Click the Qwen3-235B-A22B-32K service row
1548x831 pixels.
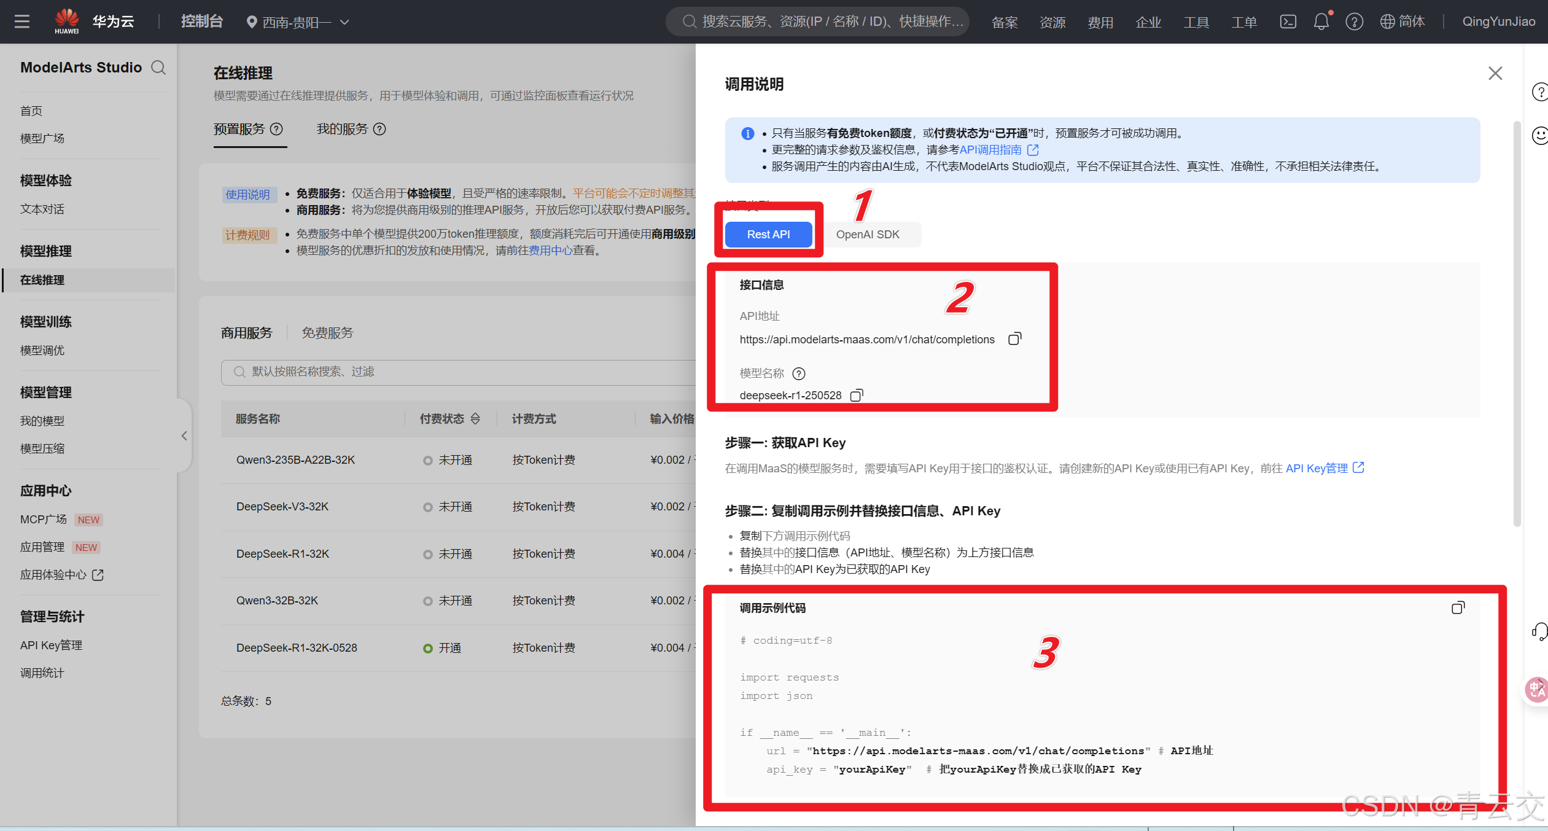[459, 460]
